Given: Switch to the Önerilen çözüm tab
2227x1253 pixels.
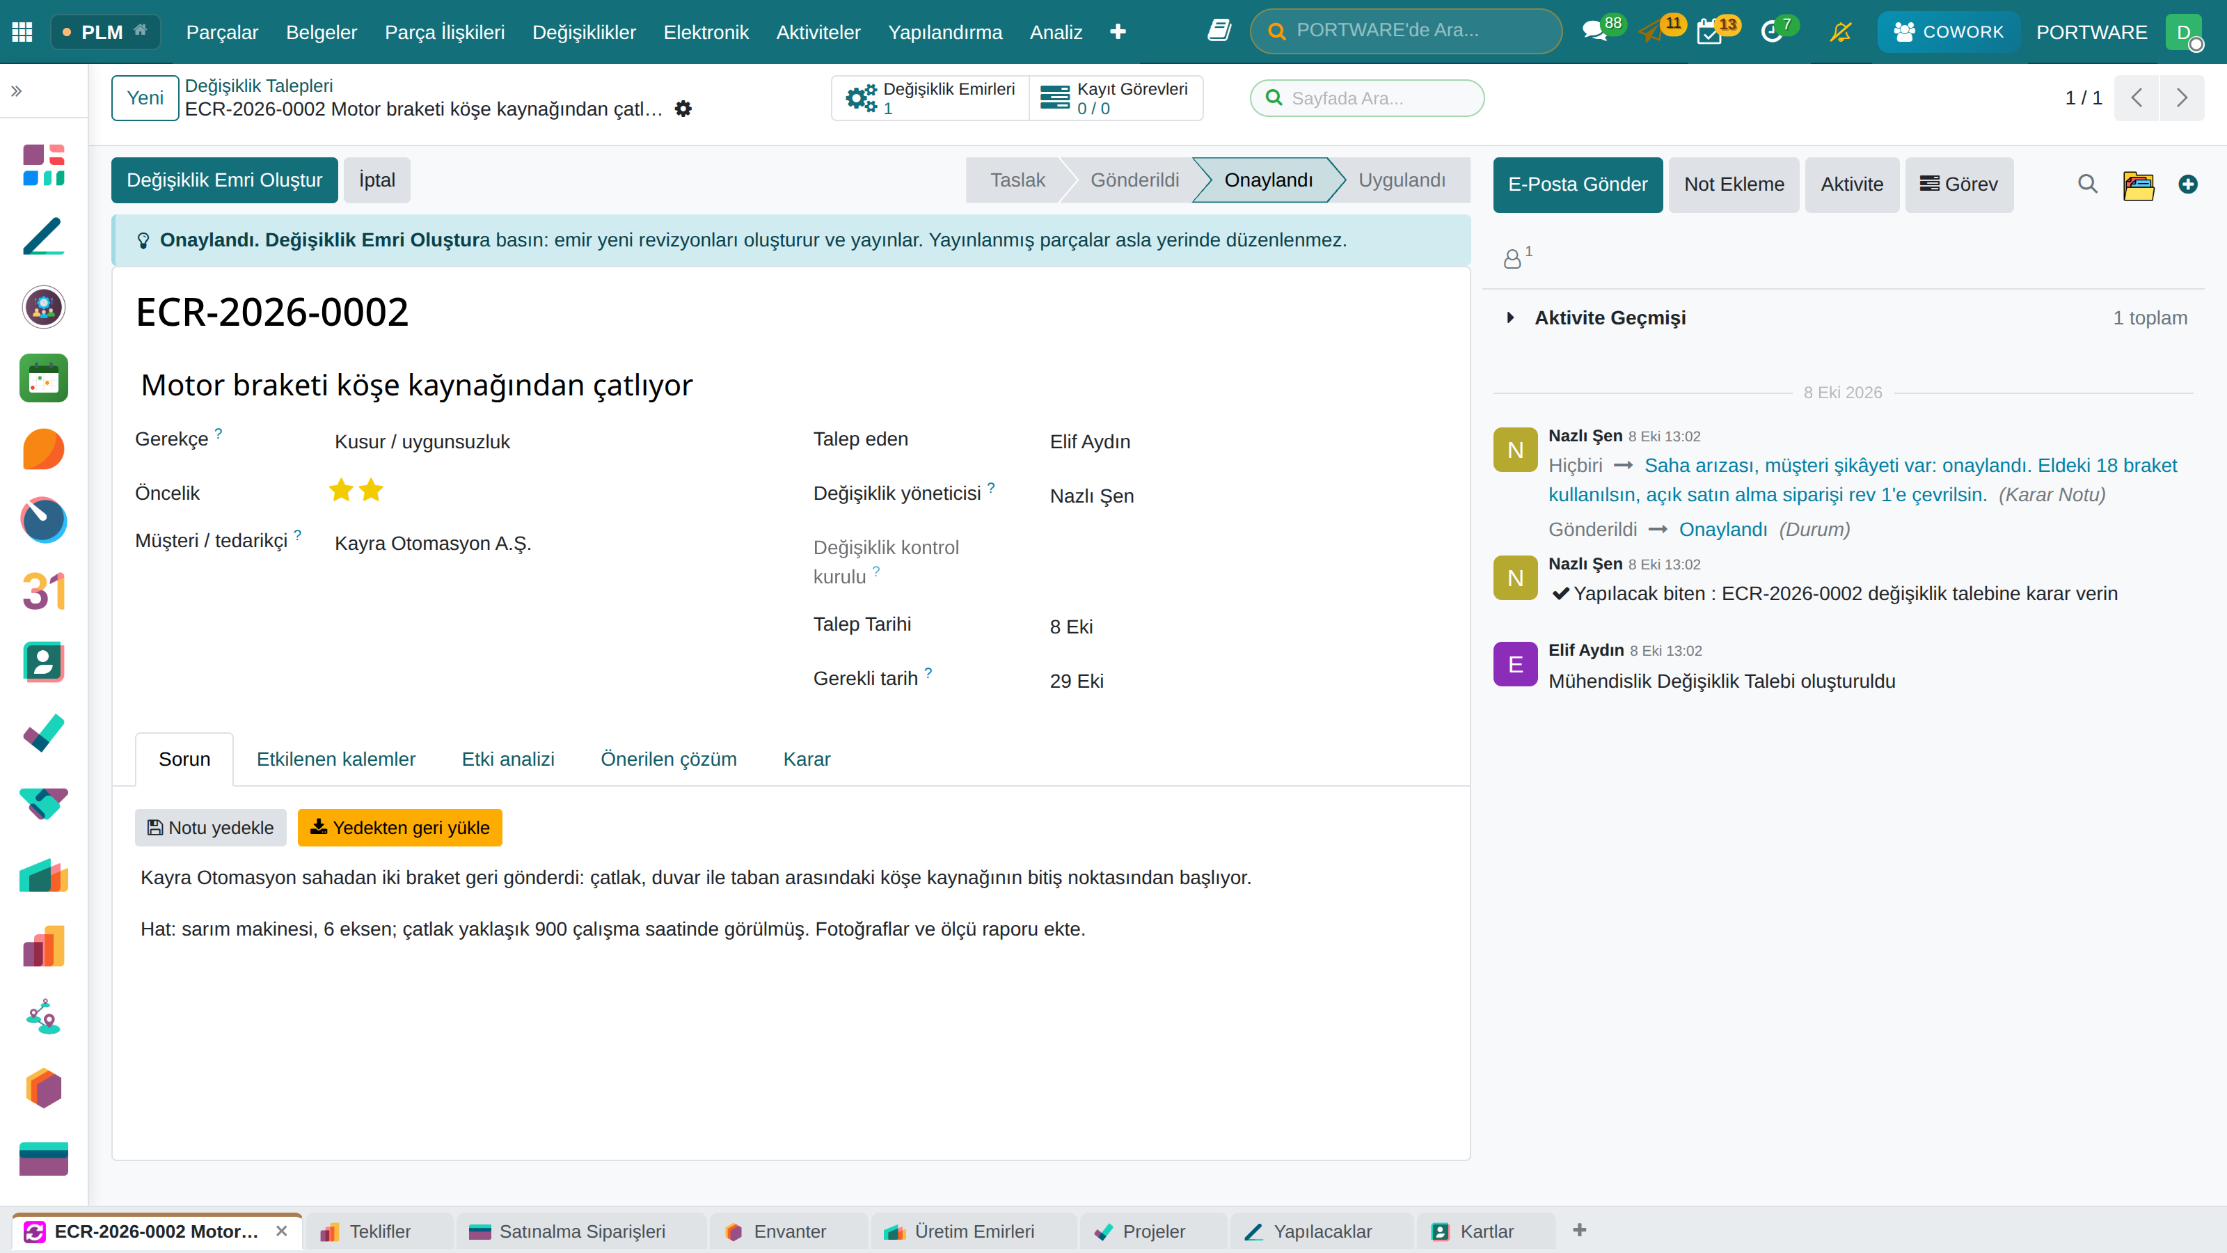Looking at the screenshot, I should (668, 759).
